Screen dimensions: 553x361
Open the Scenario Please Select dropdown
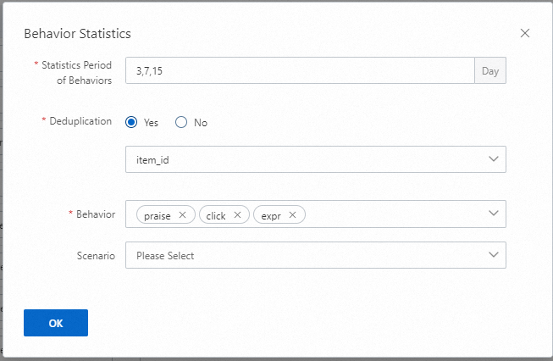pyautogui.click(x=305, y=255)
